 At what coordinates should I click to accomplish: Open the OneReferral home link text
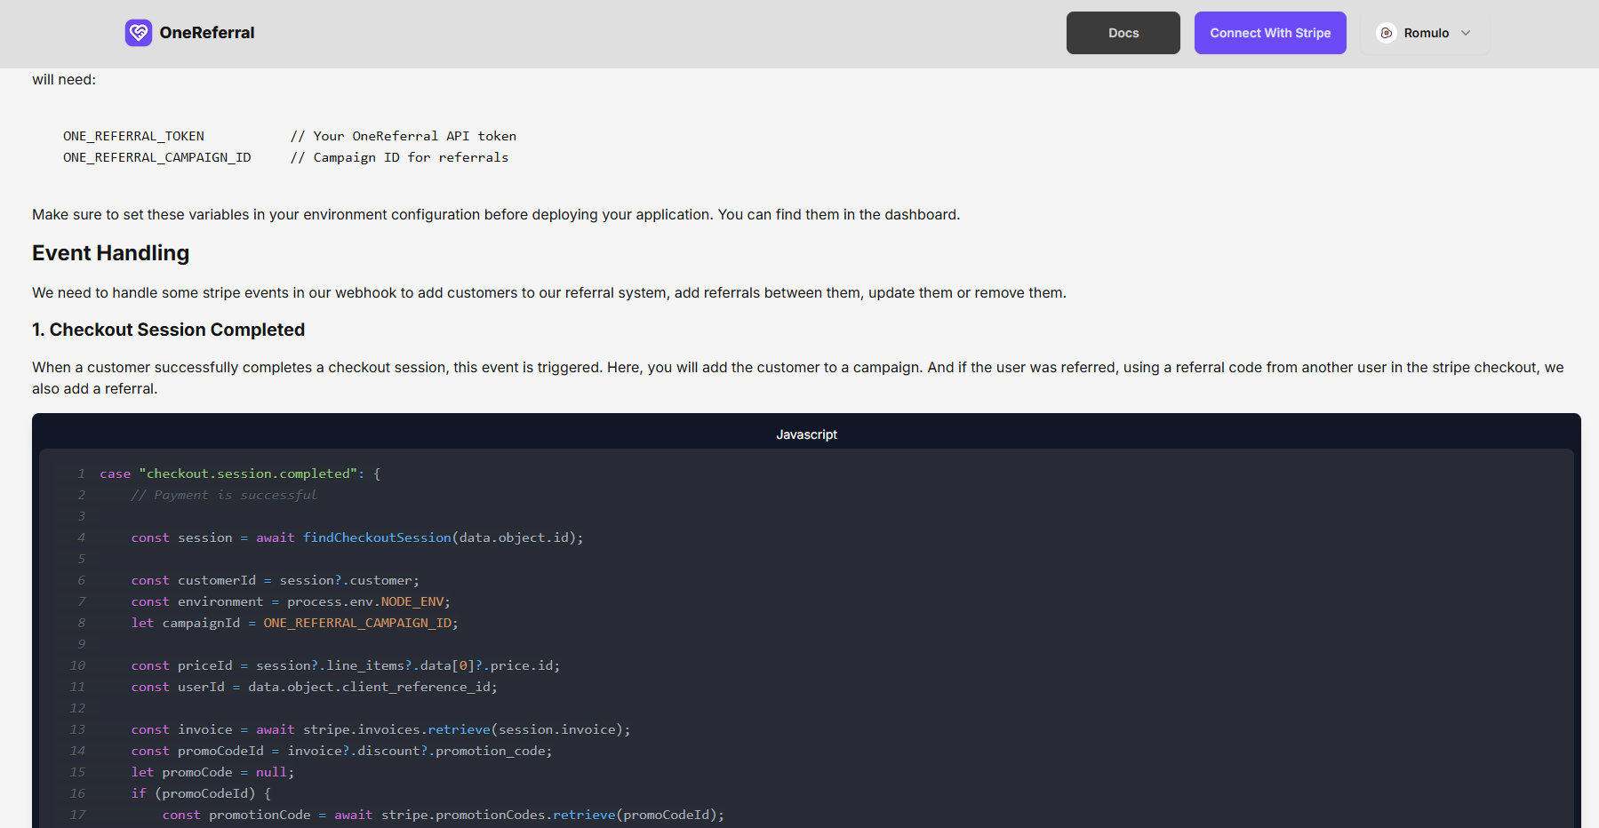pos(207,33)
